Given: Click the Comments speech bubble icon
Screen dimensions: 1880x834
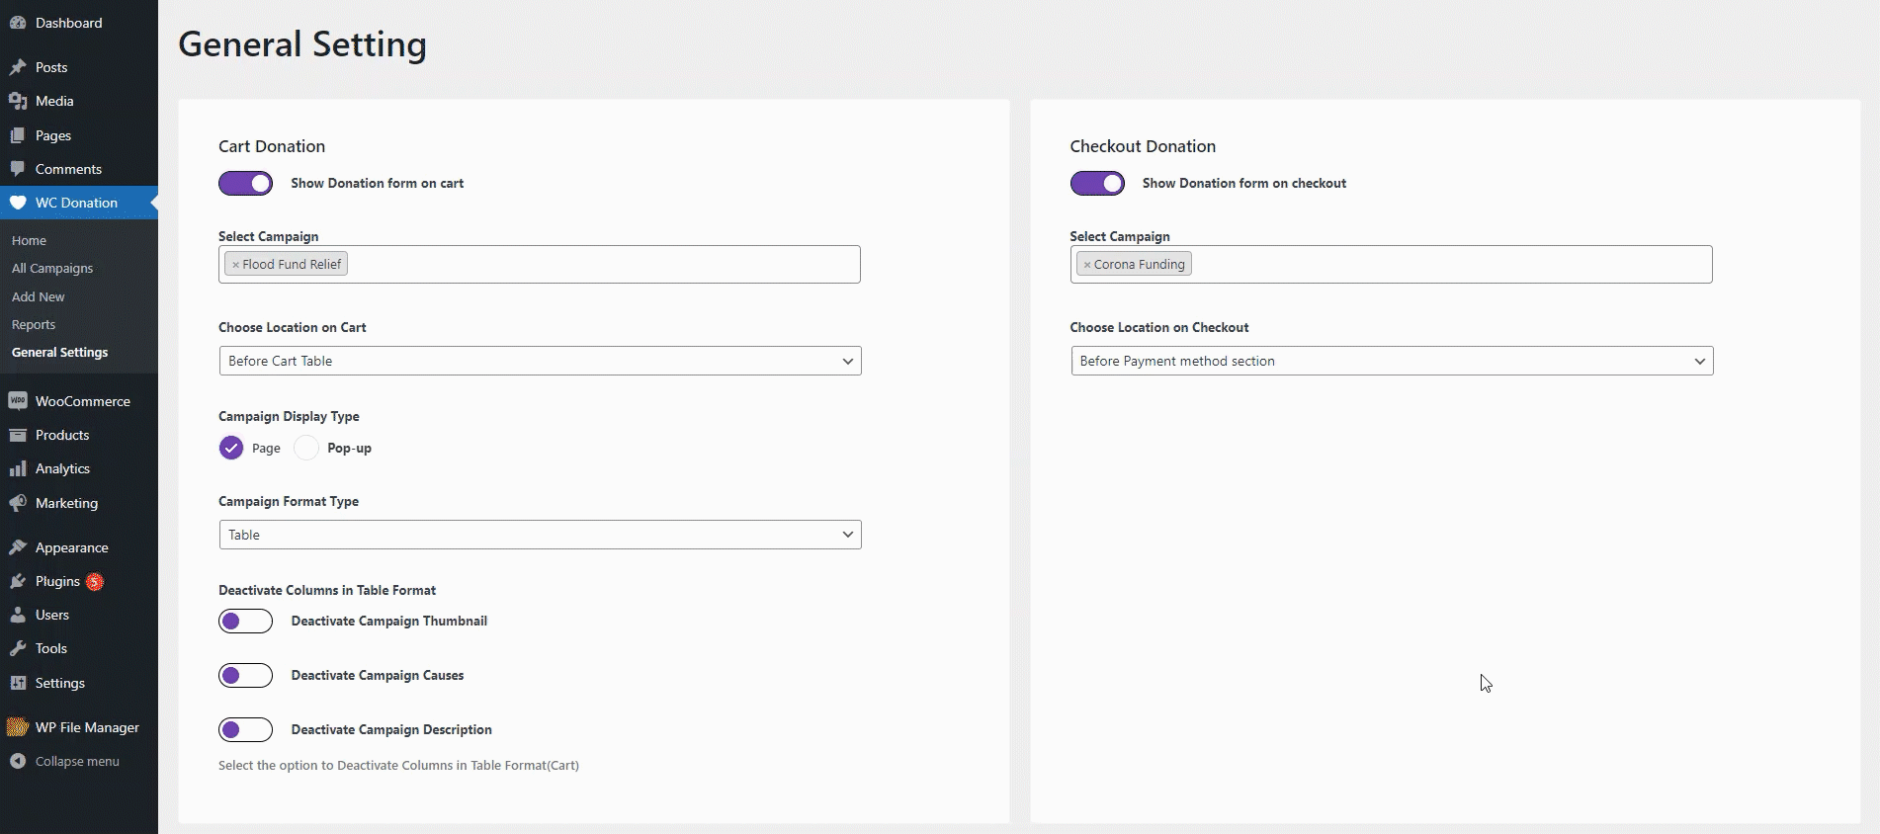Looking at the screenshot, I should 18,169.
